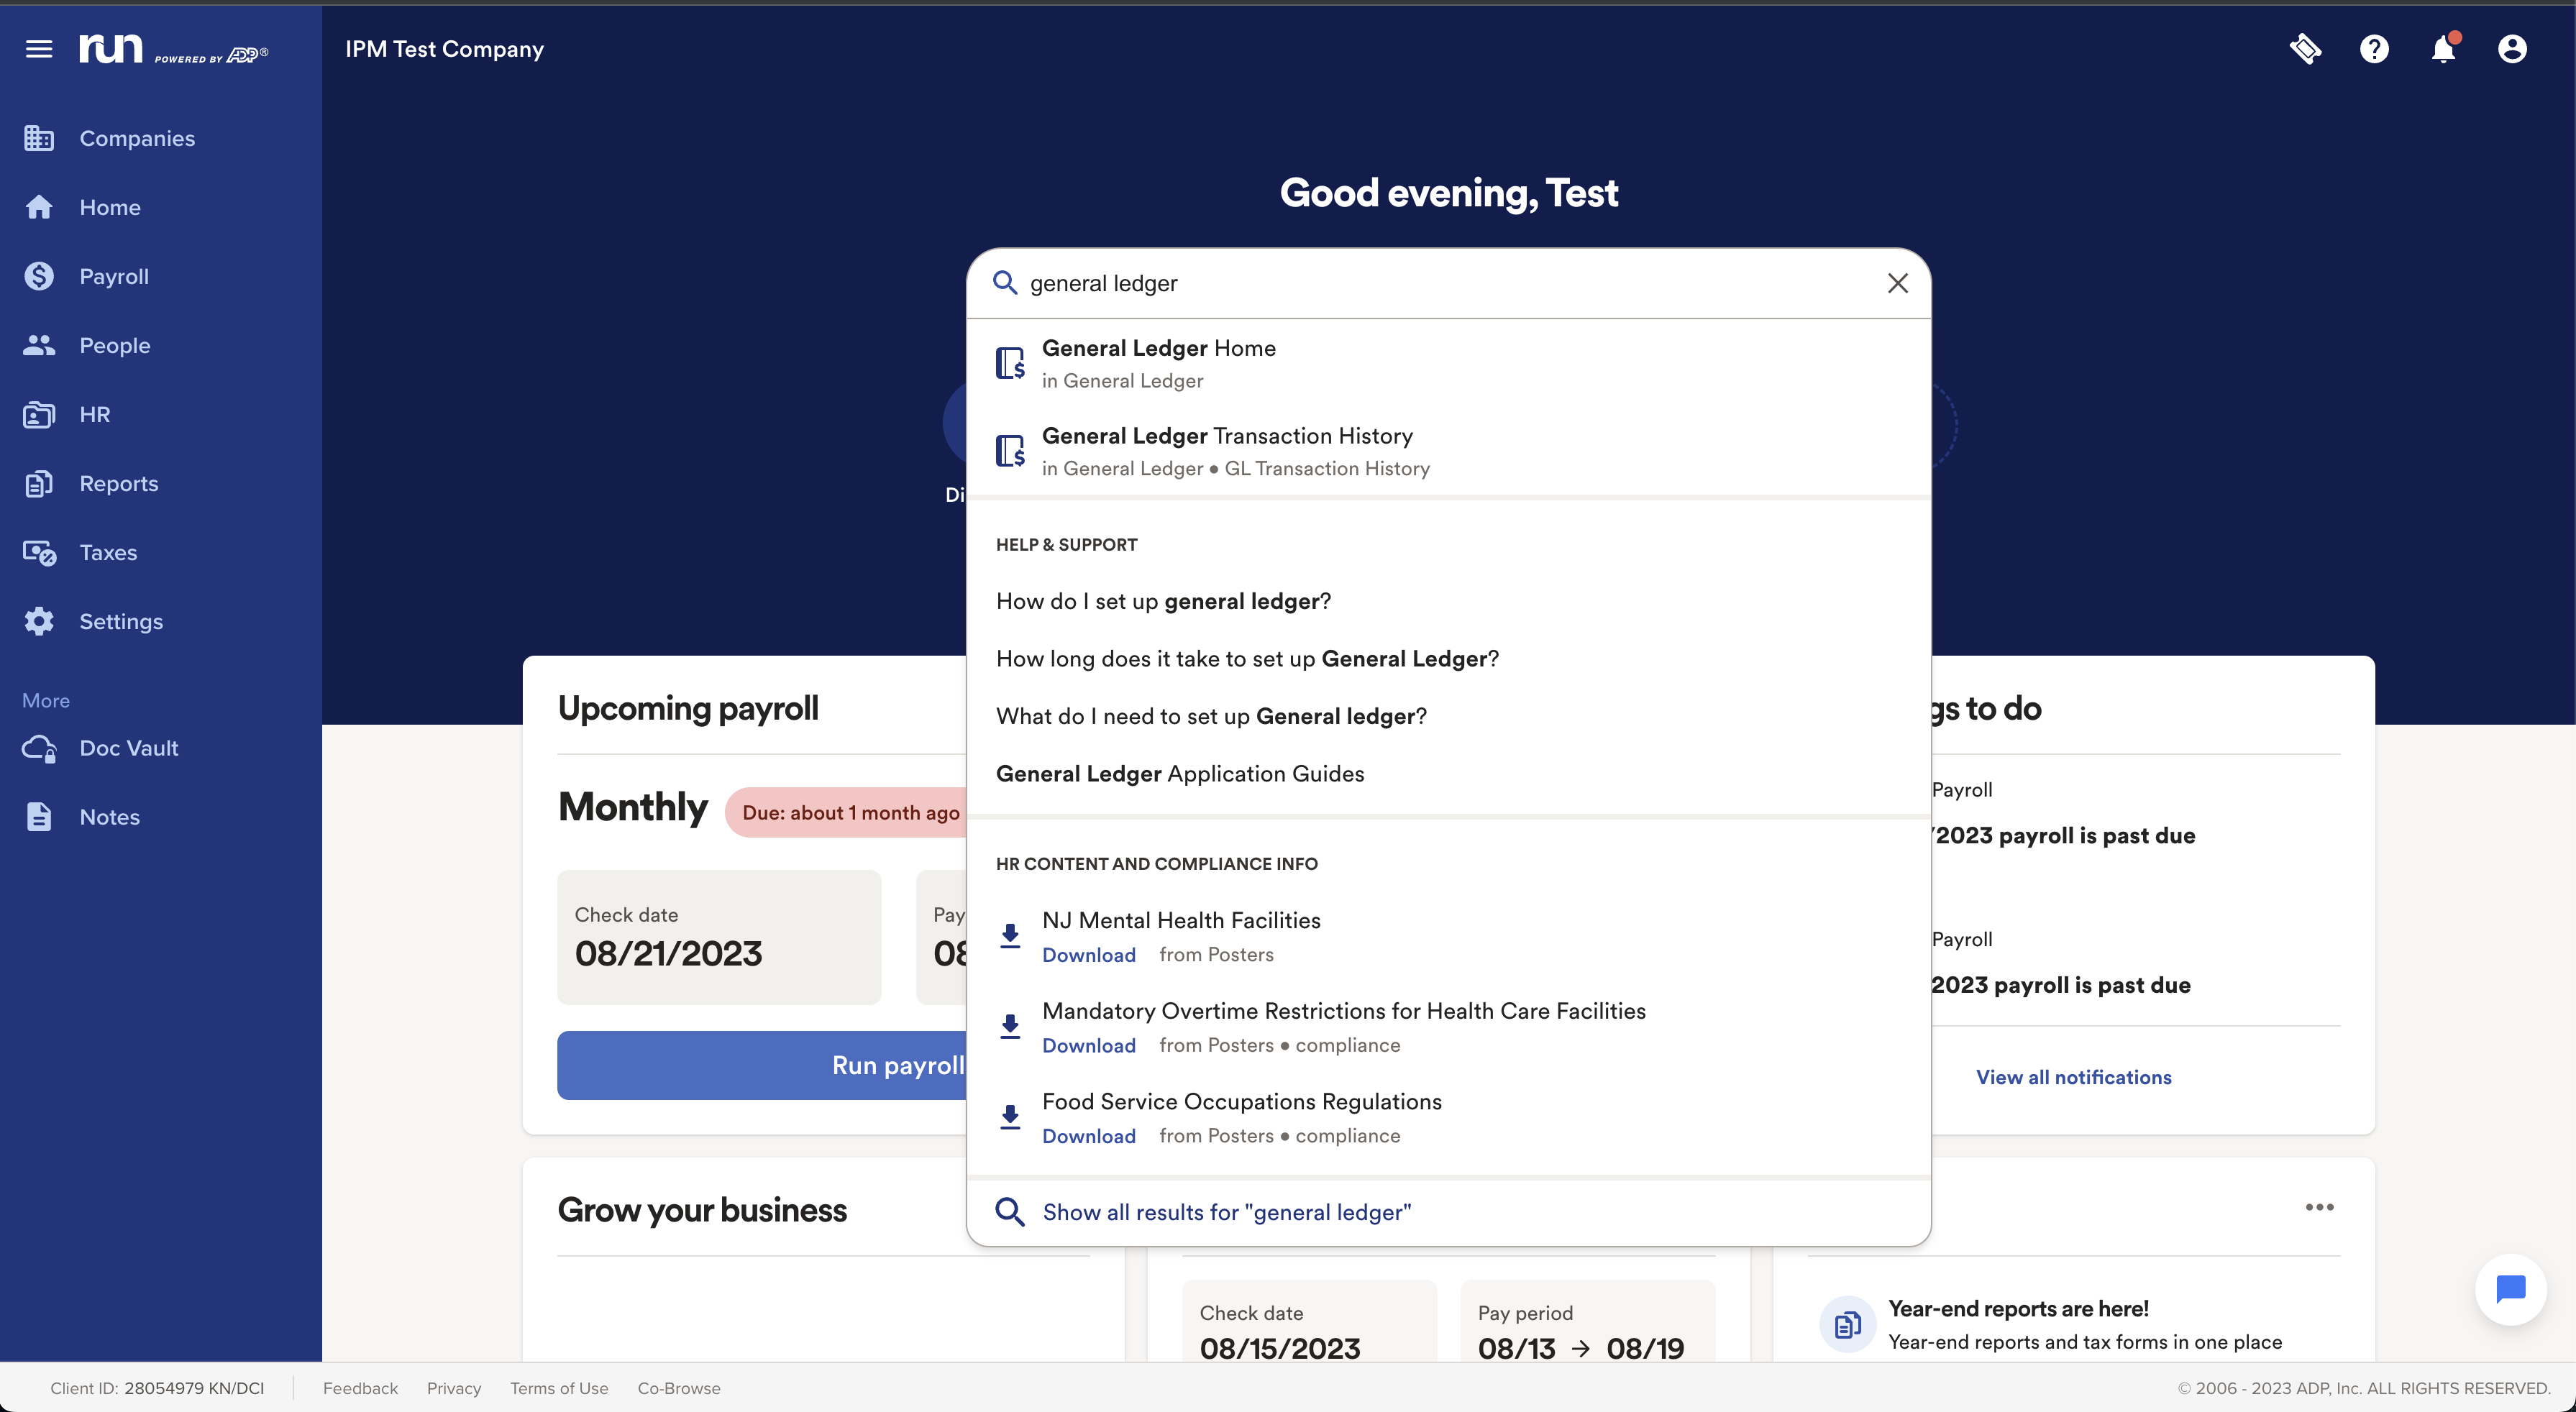
Task: Show all results for "general ledger"
Action: point(1227,1212)
